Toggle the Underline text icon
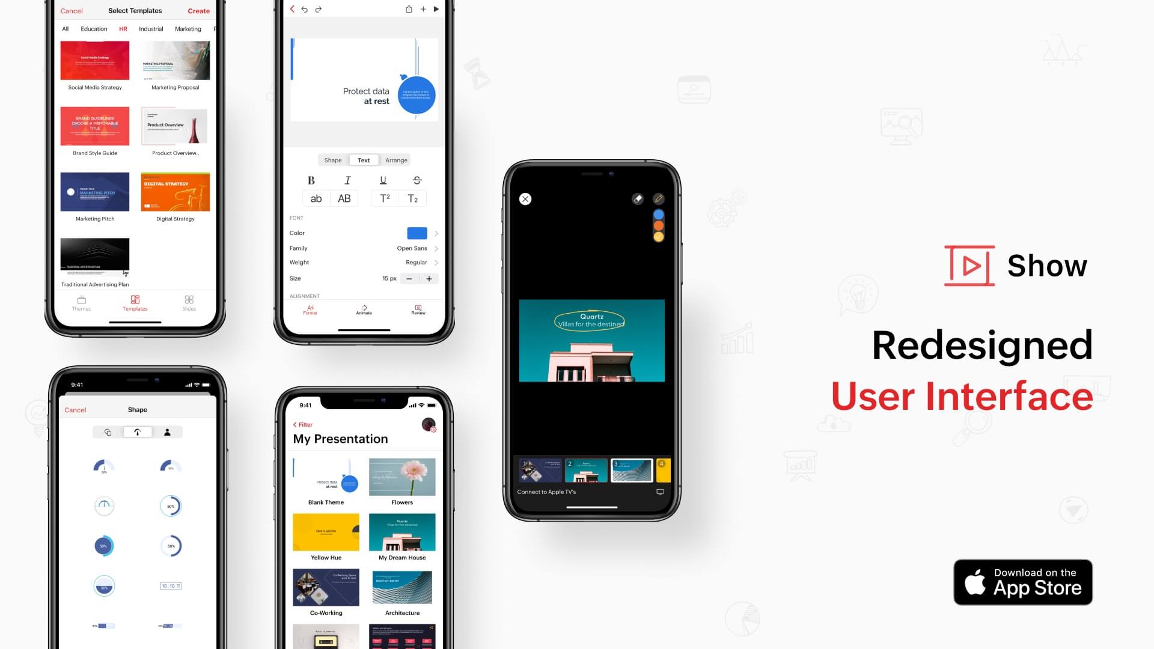1154x649 pixels. click(x=382, y=180)
